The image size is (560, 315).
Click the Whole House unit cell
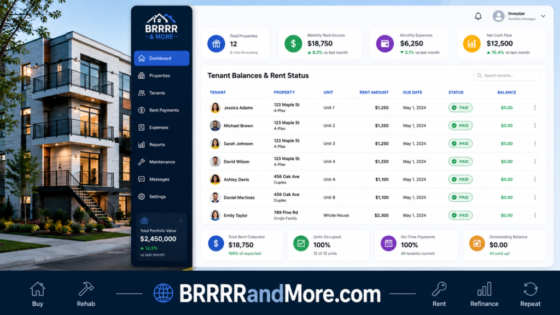point(336,215)
